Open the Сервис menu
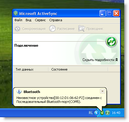The width and height of the screenshot is (129, 122). [40, 20]
